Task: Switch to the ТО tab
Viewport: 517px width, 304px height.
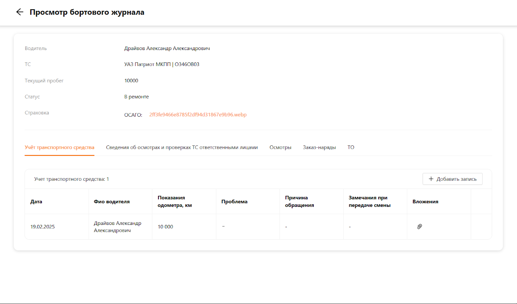Action: pyautogui.click(x=351, y=147)
